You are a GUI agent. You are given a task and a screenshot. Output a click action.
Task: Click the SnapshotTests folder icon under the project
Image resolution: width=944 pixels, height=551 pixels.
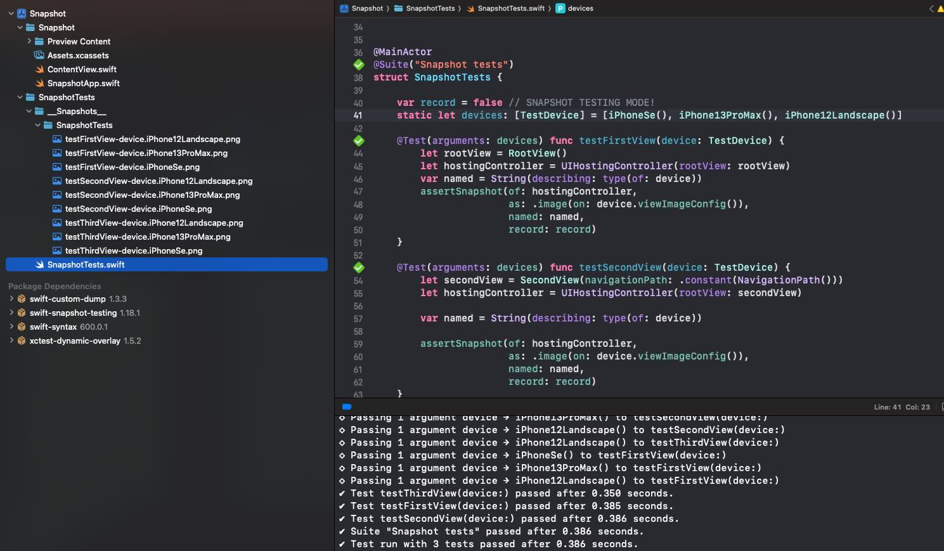coord(30,97)
